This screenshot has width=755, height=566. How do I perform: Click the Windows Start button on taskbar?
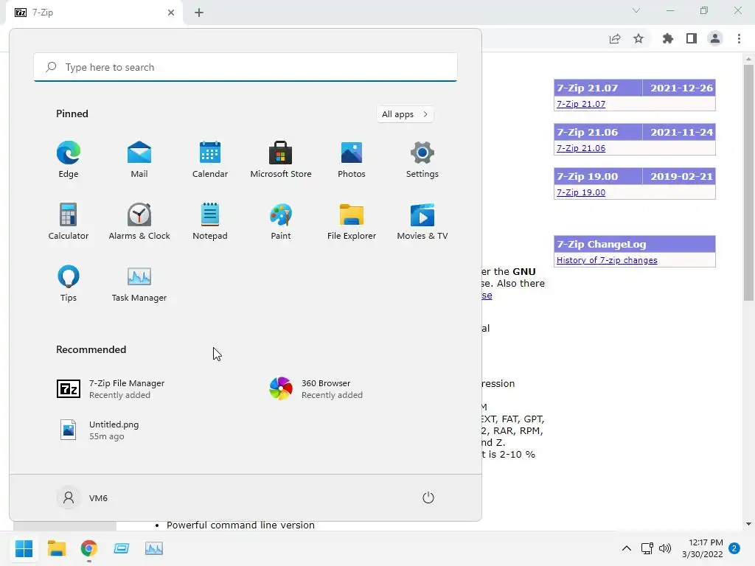pos(24,548)
